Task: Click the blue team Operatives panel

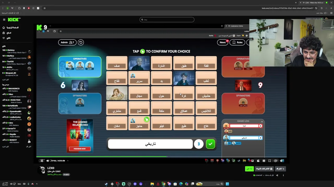Action: click(x=80, y=67)
